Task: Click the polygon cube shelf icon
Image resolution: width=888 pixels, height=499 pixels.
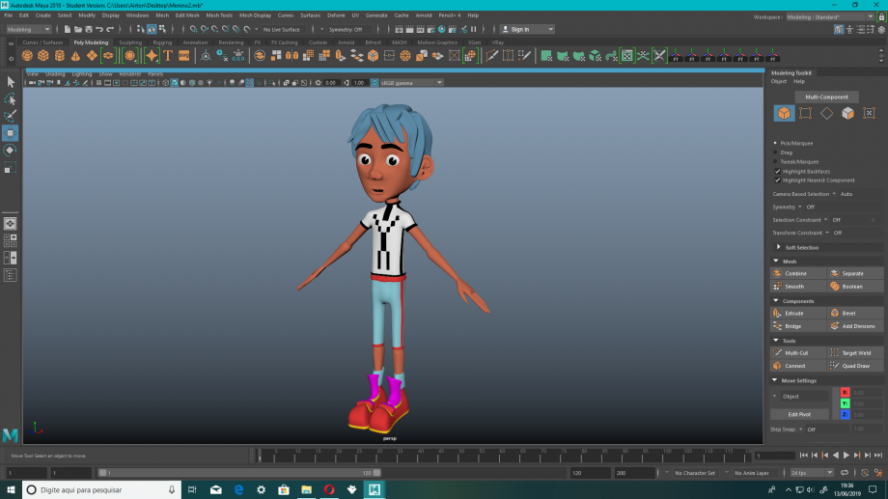Action: pos(43,56)
